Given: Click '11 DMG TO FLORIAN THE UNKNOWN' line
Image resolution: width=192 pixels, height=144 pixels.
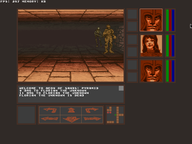Looking at the screenshot, I should coord(54,93).
